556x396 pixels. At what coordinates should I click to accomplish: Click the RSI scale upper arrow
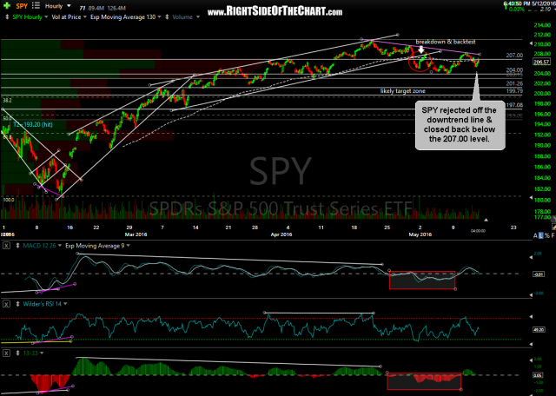[531, 316]
